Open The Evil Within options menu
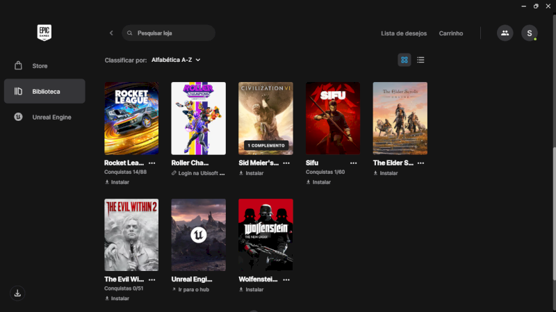 (x=152, y=280)
